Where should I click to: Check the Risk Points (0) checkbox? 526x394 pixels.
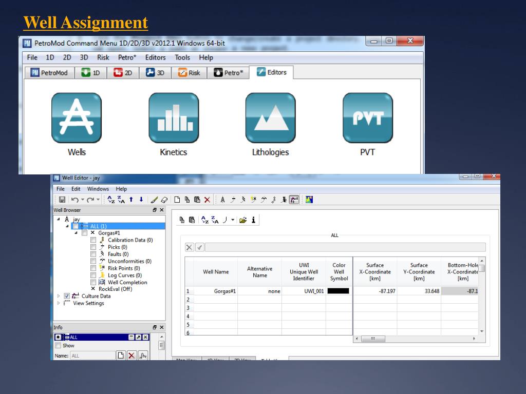93,268
